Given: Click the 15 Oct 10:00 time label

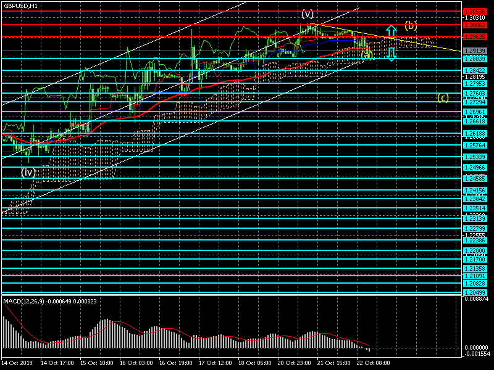Looking at the screenshot, I should click(x=97, y=363).
